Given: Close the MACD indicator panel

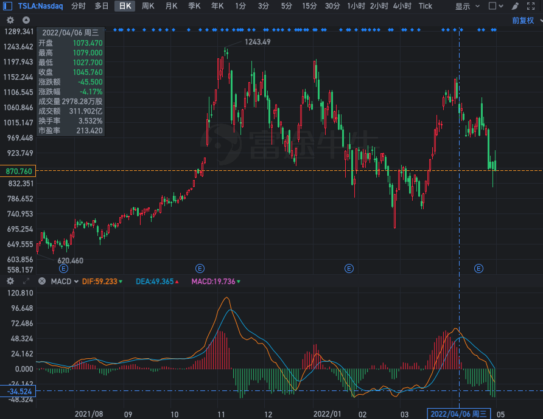Looking at the screenshot, I should click(x=42, y=281).
